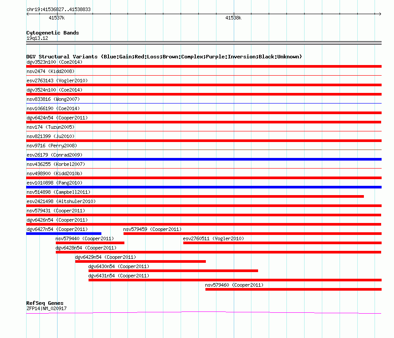Select the red bar under dgv6430n54 (Cooper2011)
The width and height of the screenshot is (394, 338).
click(x=173, y=271)
